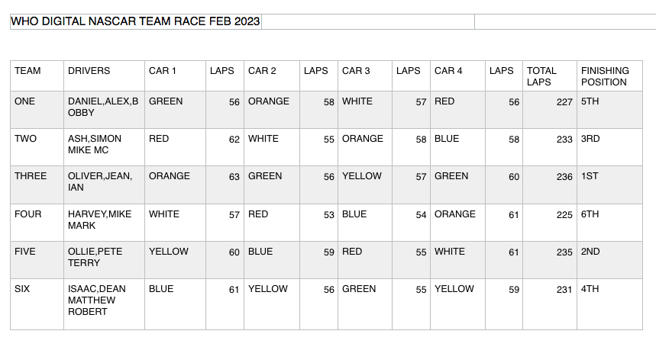Image resolution: width=656 pixels, height=350 pixels.
Task: Click the CAR 3 column header
Action: [364, 76]
